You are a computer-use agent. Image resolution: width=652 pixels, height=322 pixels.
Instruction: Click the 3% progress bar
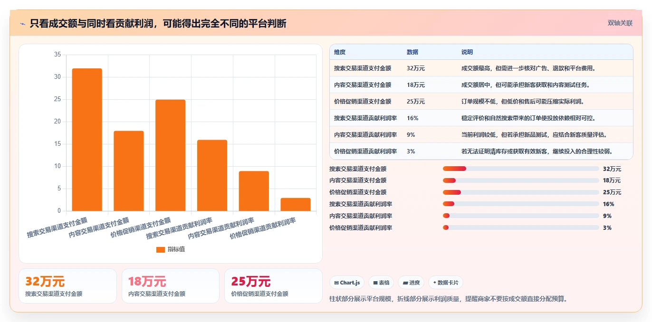pyautogui.click(x=521, y=228)
